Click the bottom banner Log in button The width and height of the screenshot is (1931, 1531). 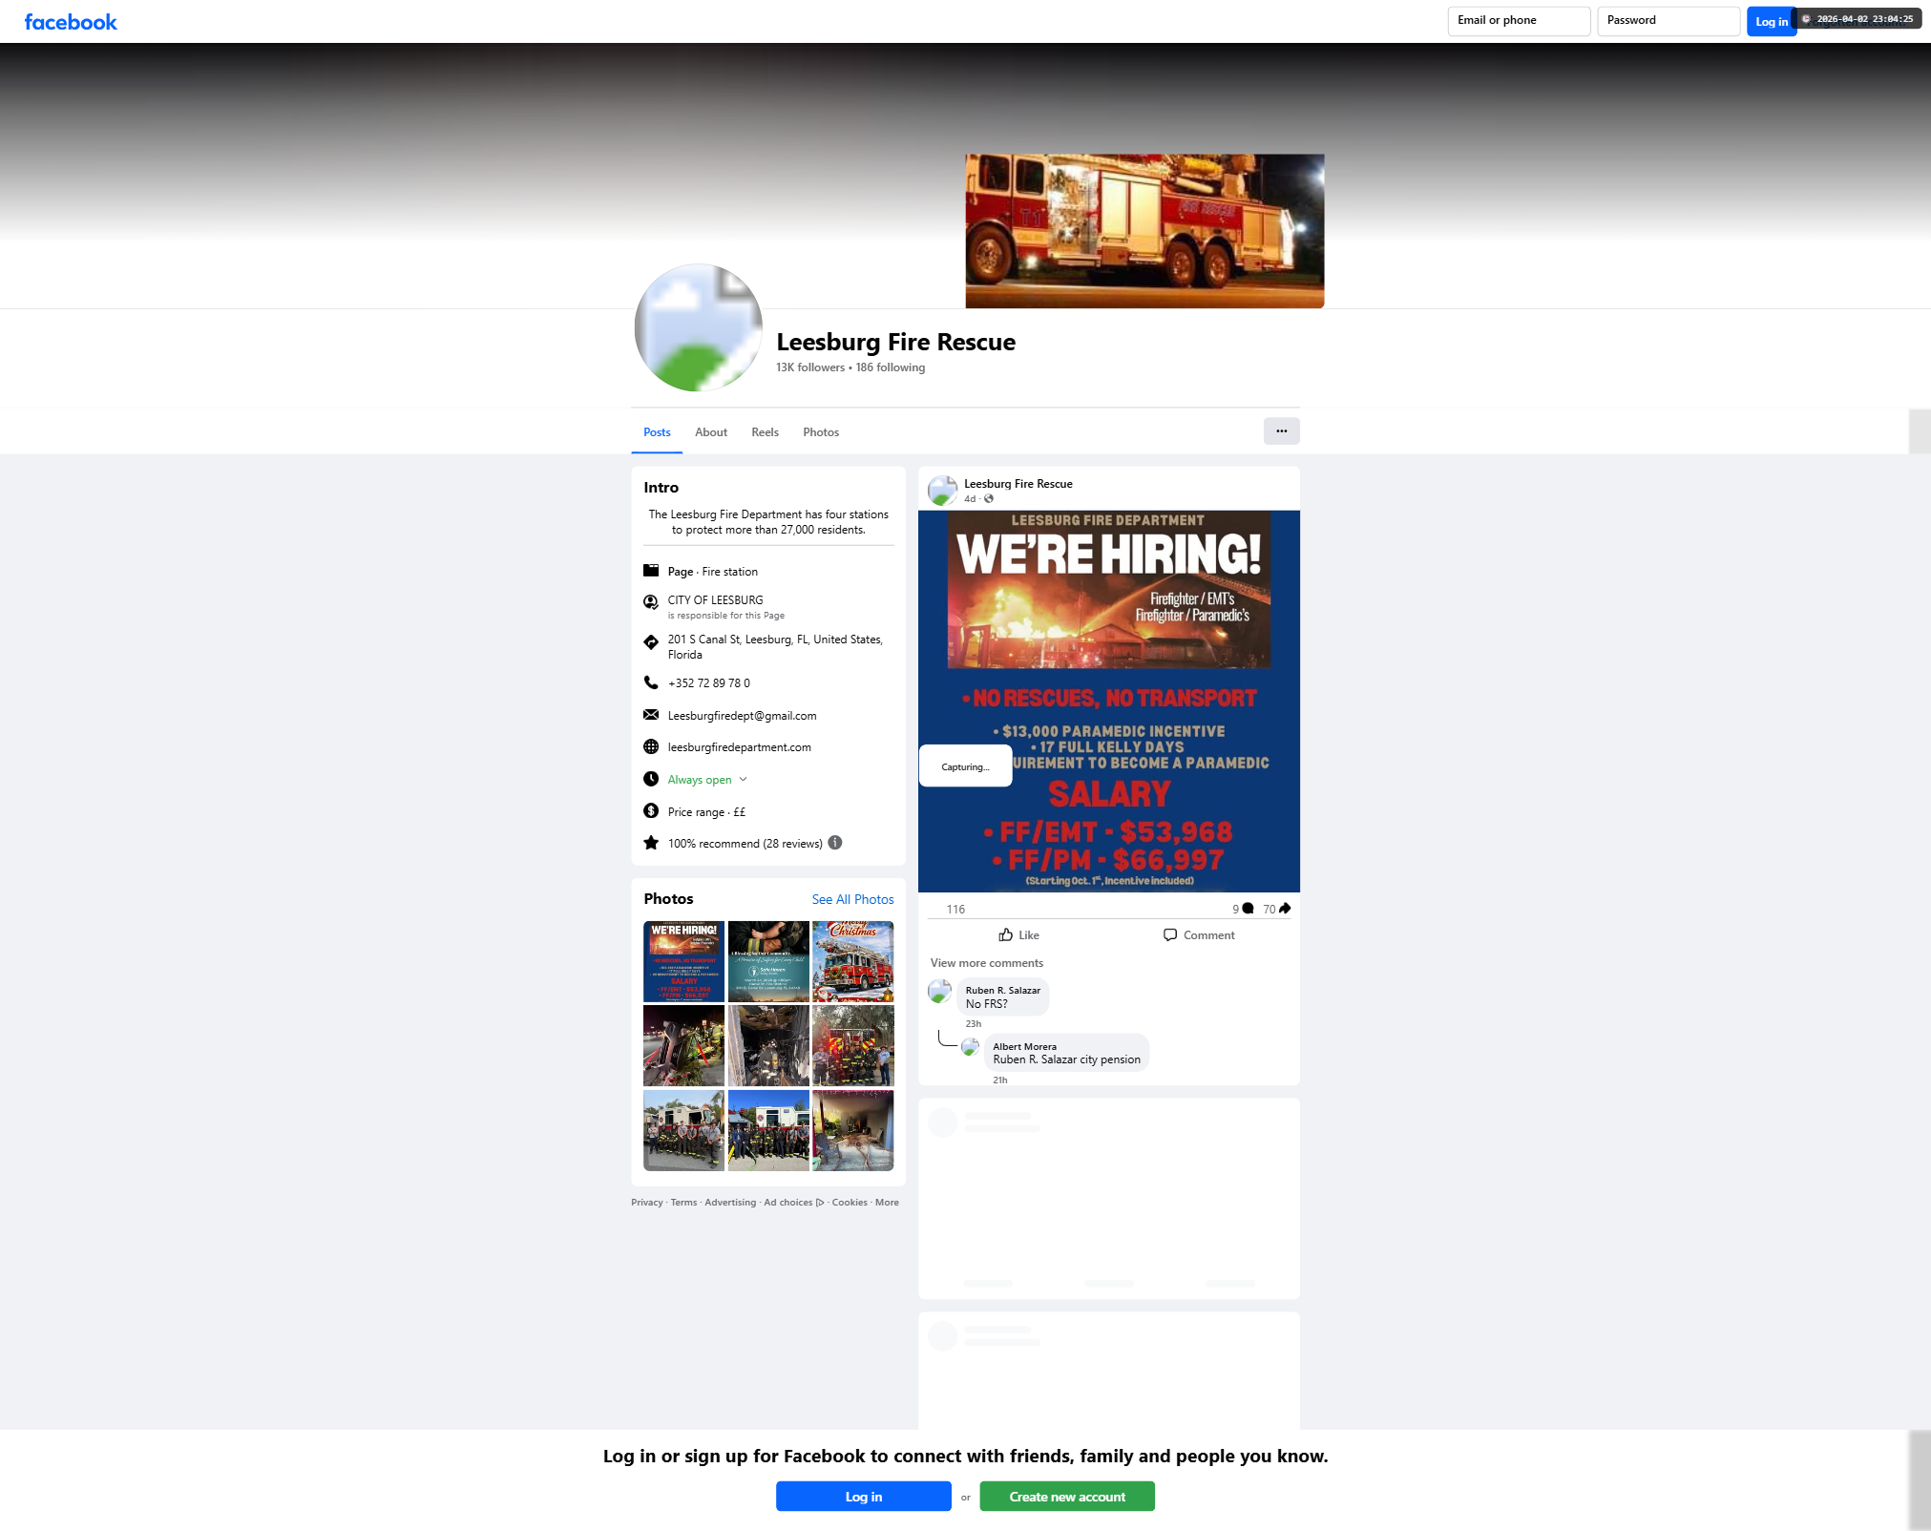point(864,1497)
